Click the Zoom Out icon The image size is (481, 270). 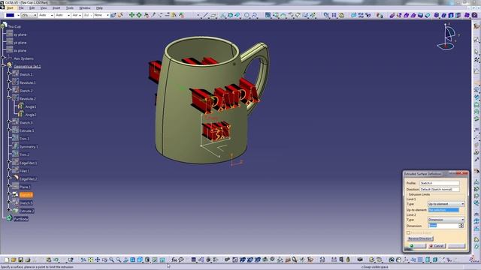(119, 260)
